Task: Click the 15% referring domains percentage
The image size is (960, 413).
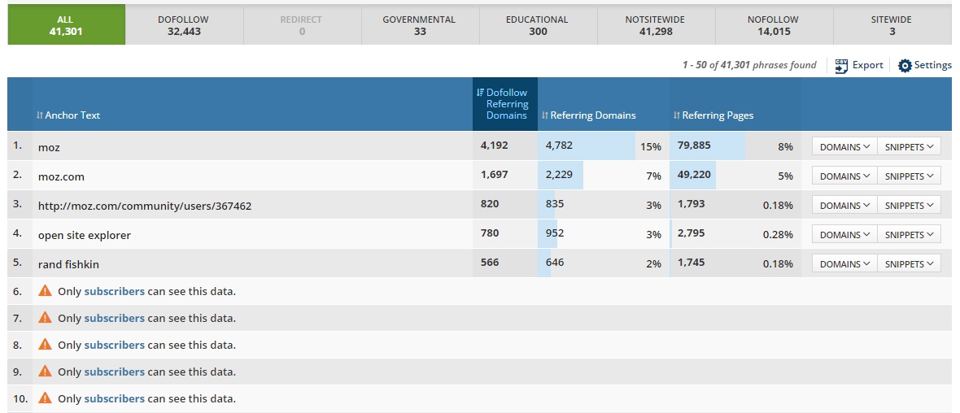Action: (x=651, y=147)
